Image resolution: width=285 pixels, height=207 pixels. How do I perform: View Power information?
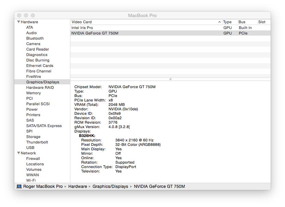[x=32, y=109]
